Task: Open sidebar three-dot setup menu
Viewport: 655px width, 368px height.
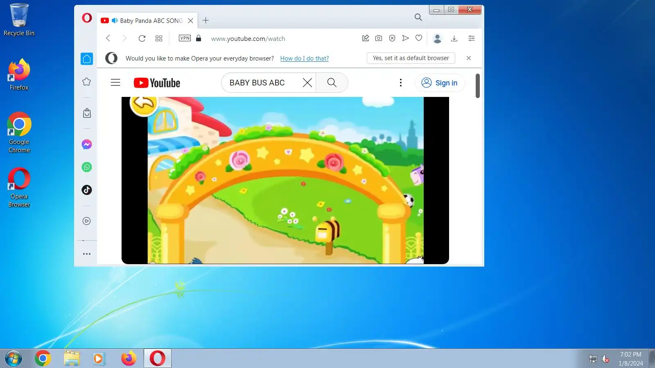Action: coord(87,254)
